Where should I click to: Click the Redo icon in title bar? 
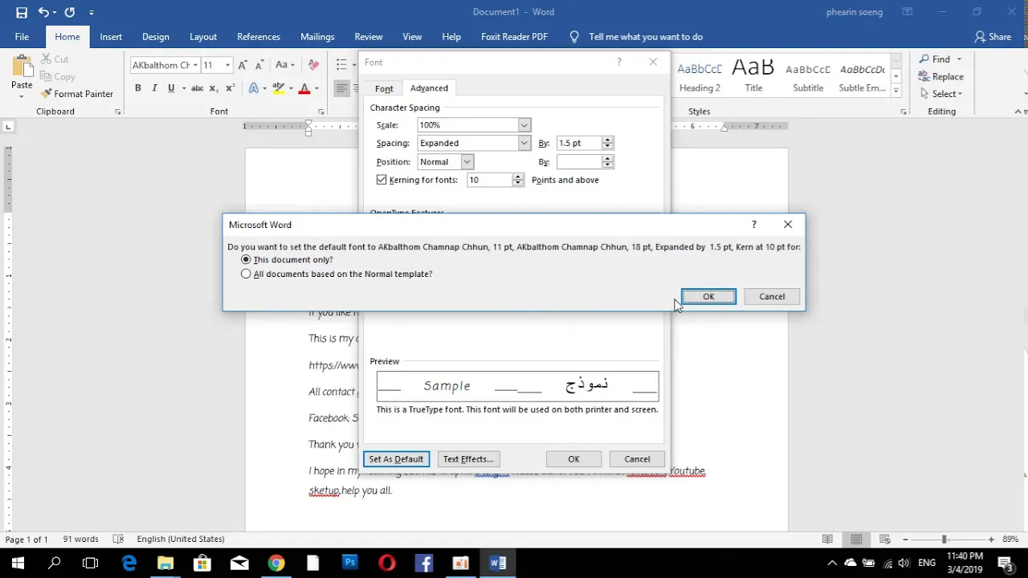point(70,12)
